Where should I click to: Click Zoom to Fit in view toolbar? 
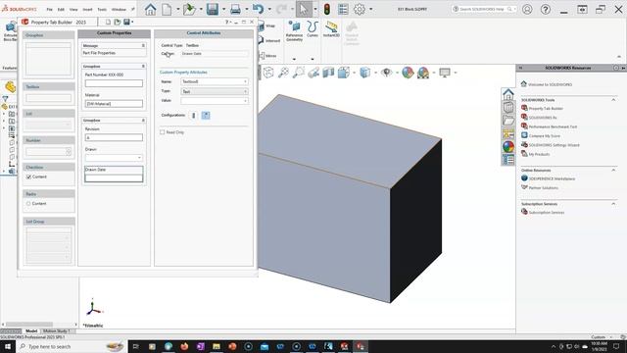283,73
